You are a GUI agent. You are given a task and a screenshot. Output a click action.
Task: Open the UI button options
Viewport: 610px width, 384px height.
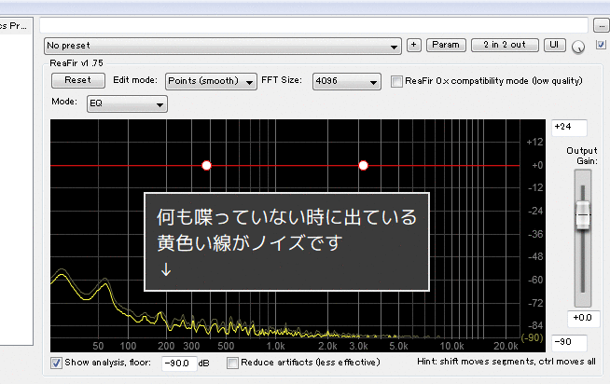[554, 45]
